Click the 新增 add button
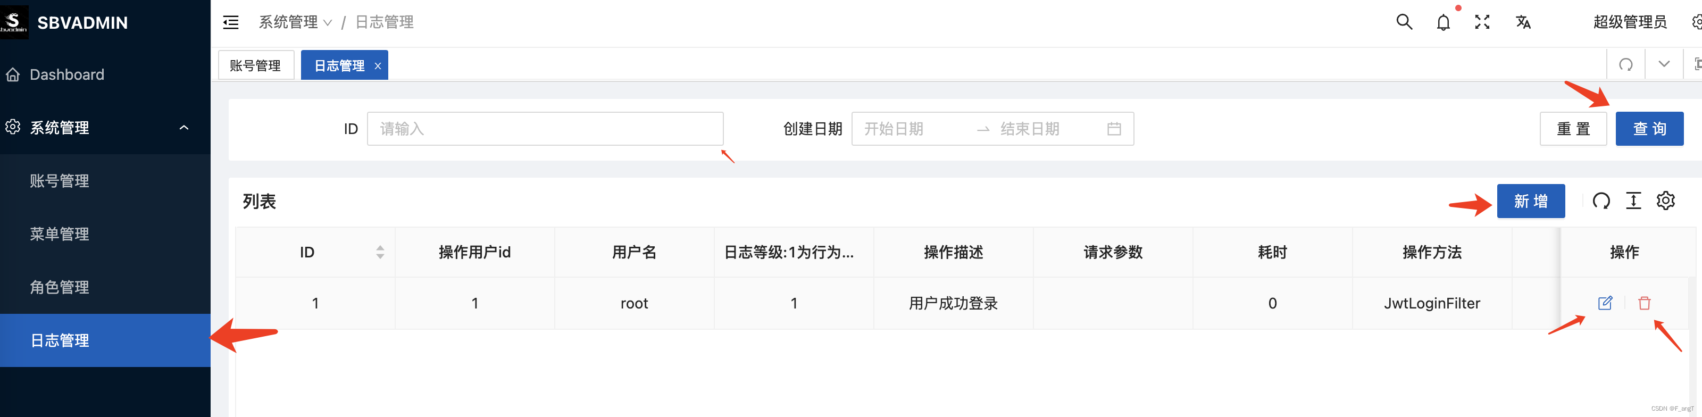The image size is (1702, 417). [1531, 201]
